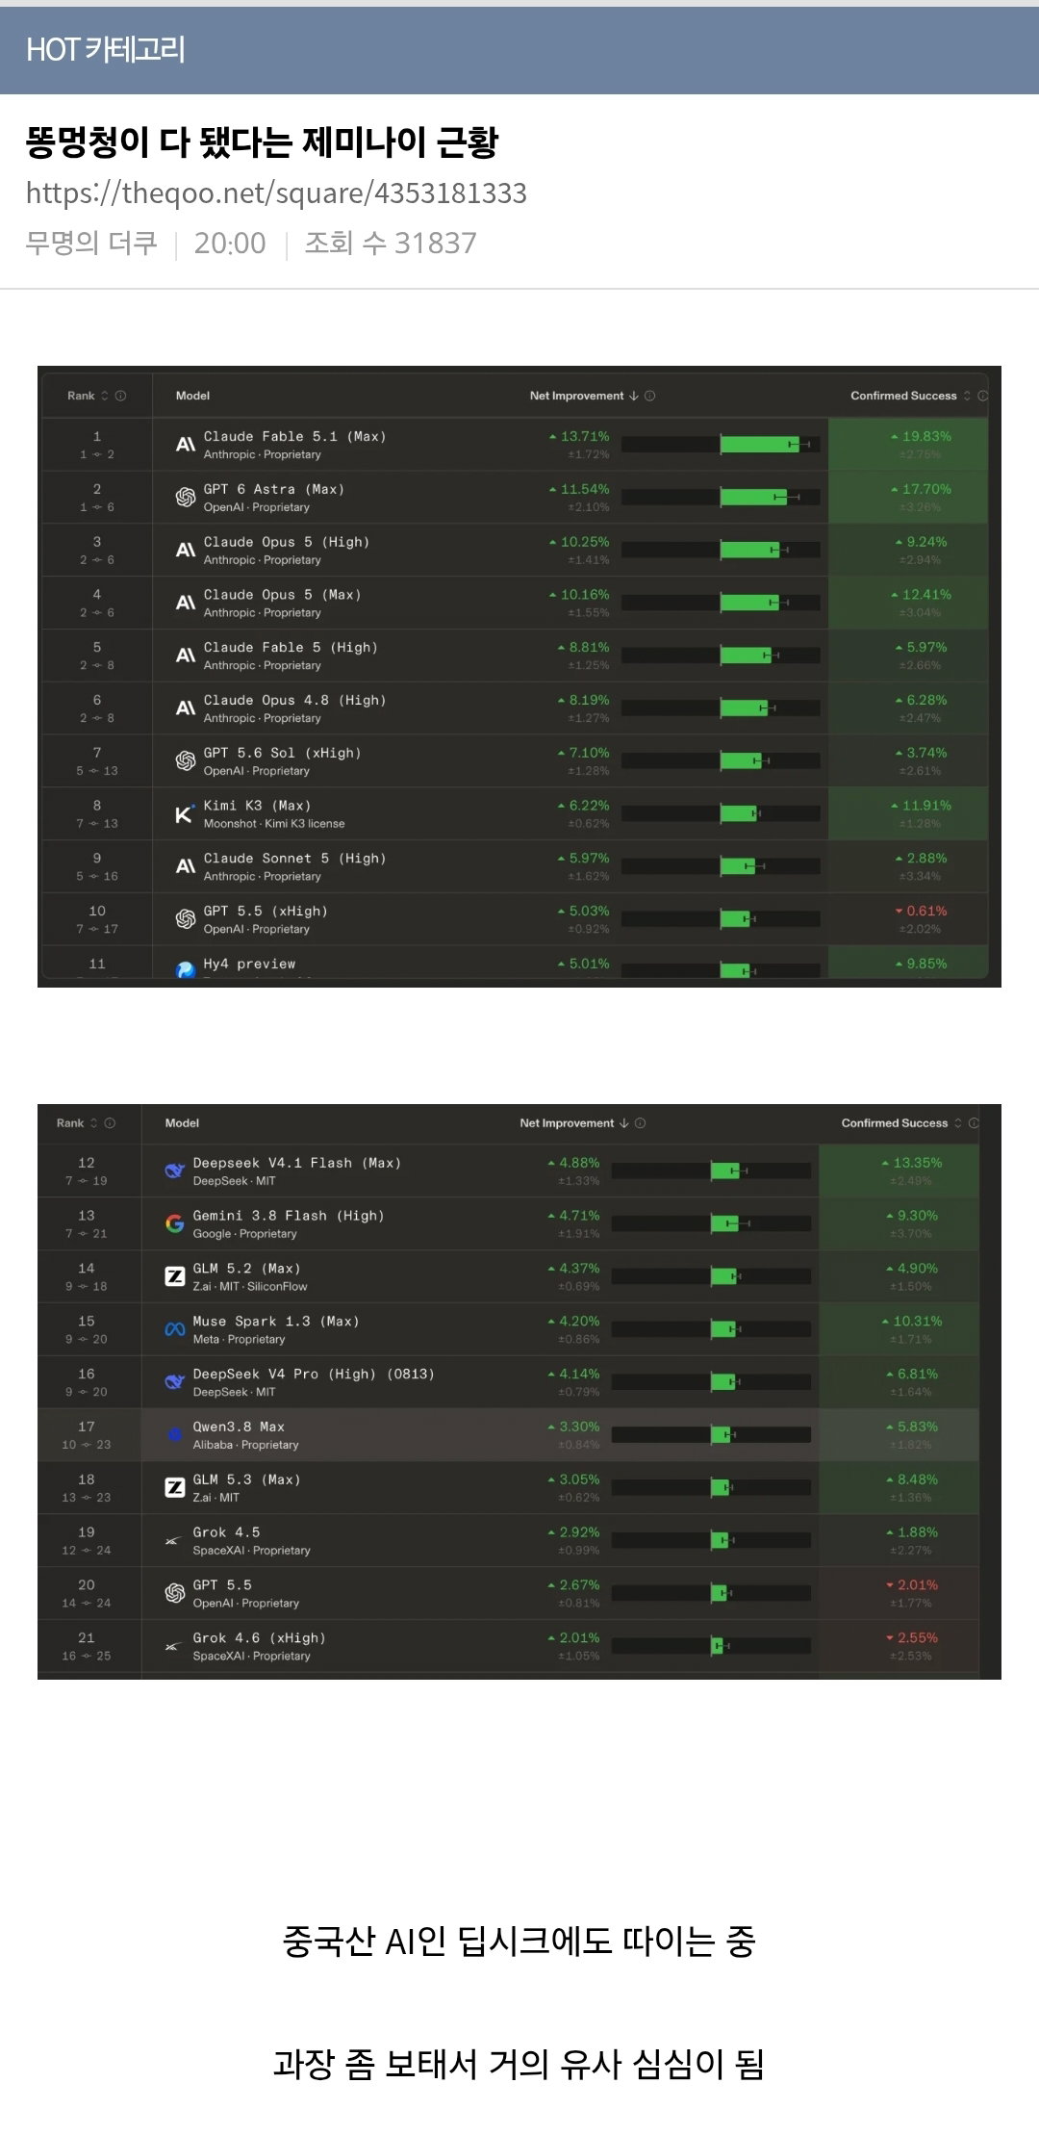Click the info icon next to Rank in second table
This screenshot has height=2135, width=1039.
110,1123
